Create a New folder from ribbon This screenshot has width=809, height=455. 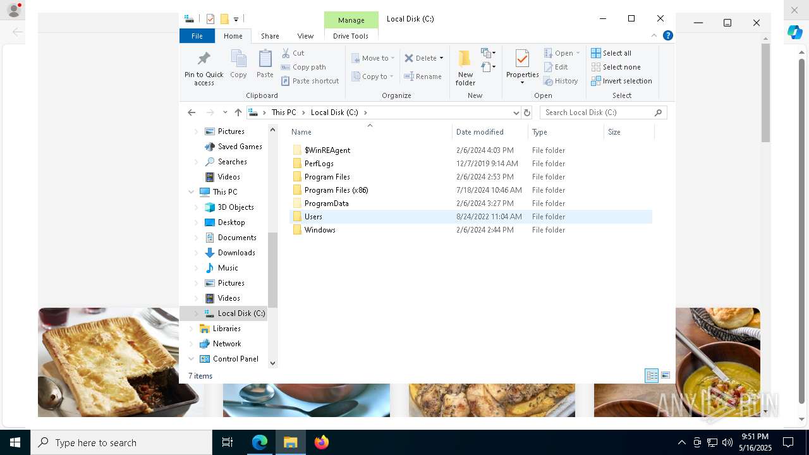[465, 68]
